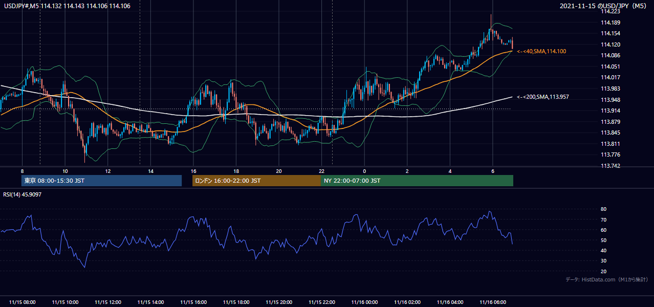Click the hour 0 tick on the price chart
Viewport: 654px width, 307px height.
point(364,171)
